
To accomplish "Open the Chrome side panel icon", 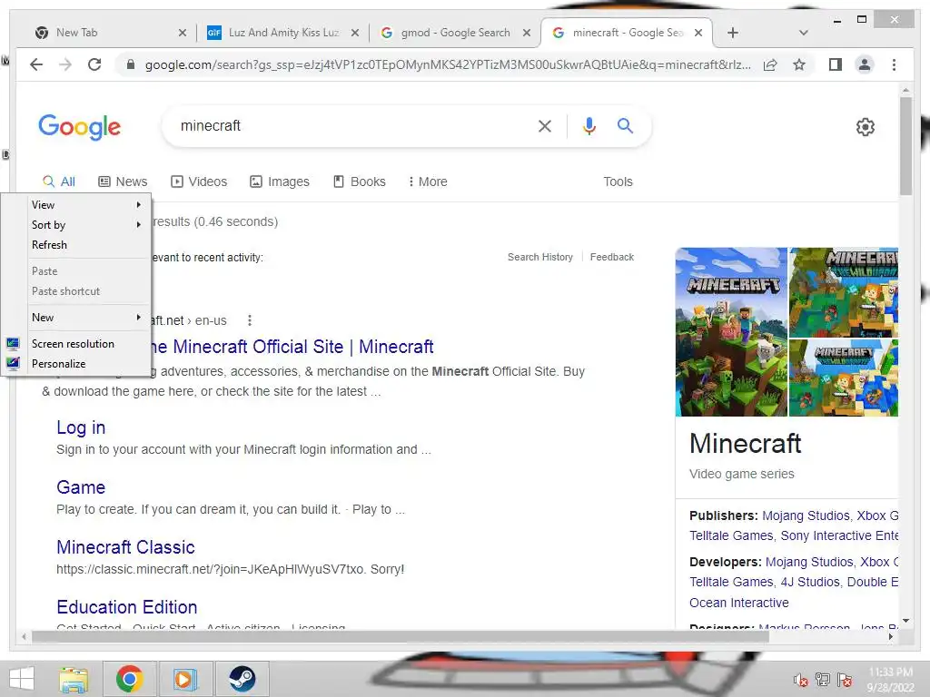I will tap(836, 64).
